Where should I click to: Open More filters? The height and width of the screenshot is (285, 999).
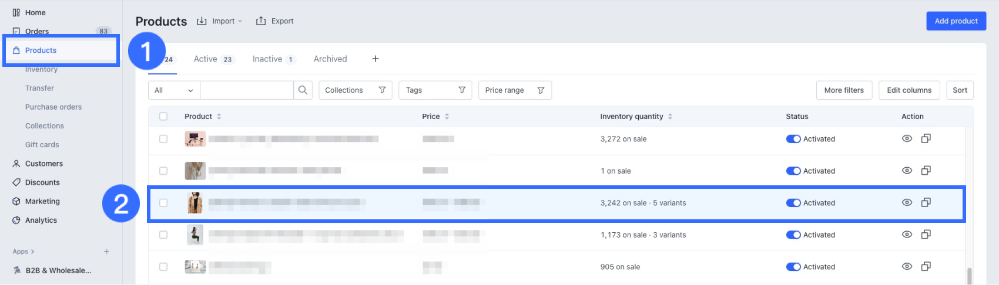(x=844, y=90)
